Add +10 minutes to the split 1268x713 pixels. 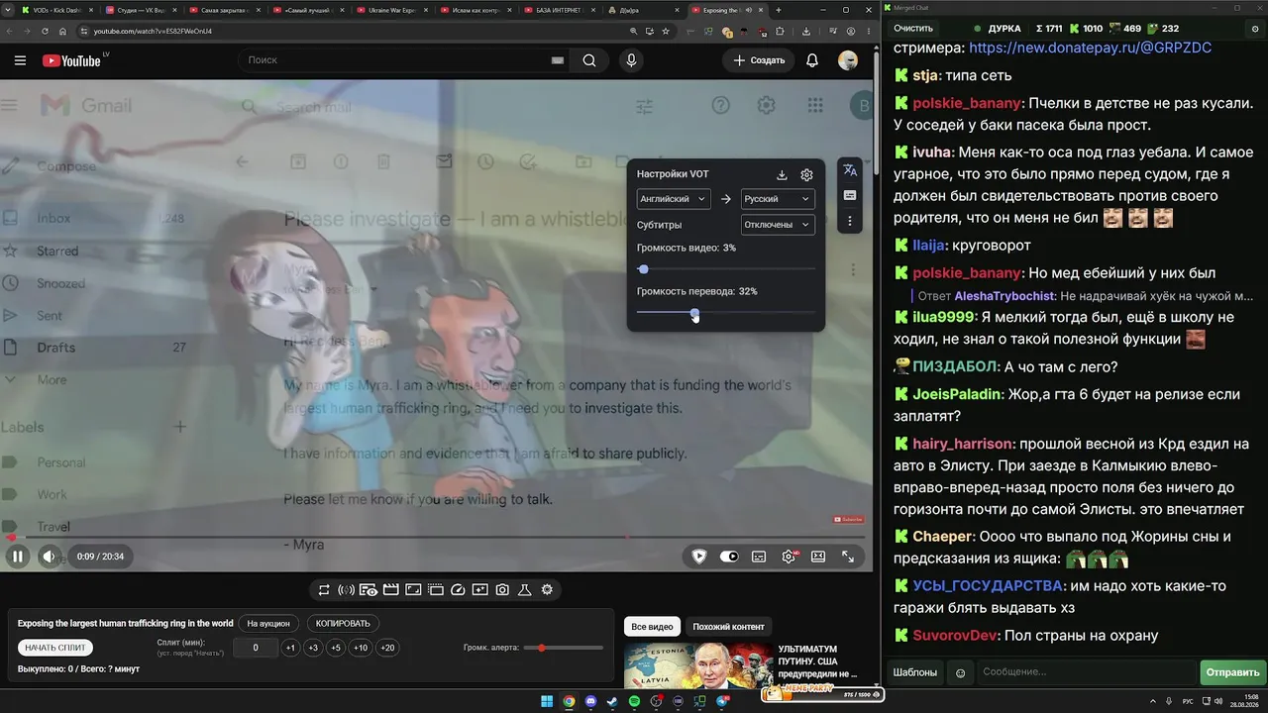(361, 648)
